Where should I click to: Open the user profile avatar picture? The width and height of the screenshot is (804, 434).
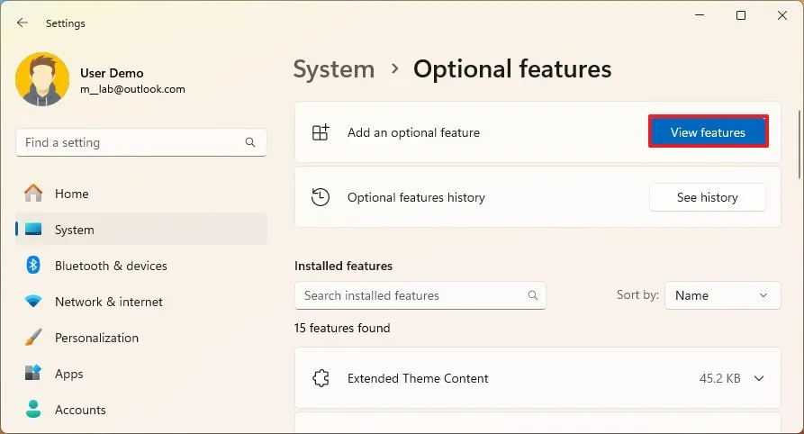pos(42,79)
